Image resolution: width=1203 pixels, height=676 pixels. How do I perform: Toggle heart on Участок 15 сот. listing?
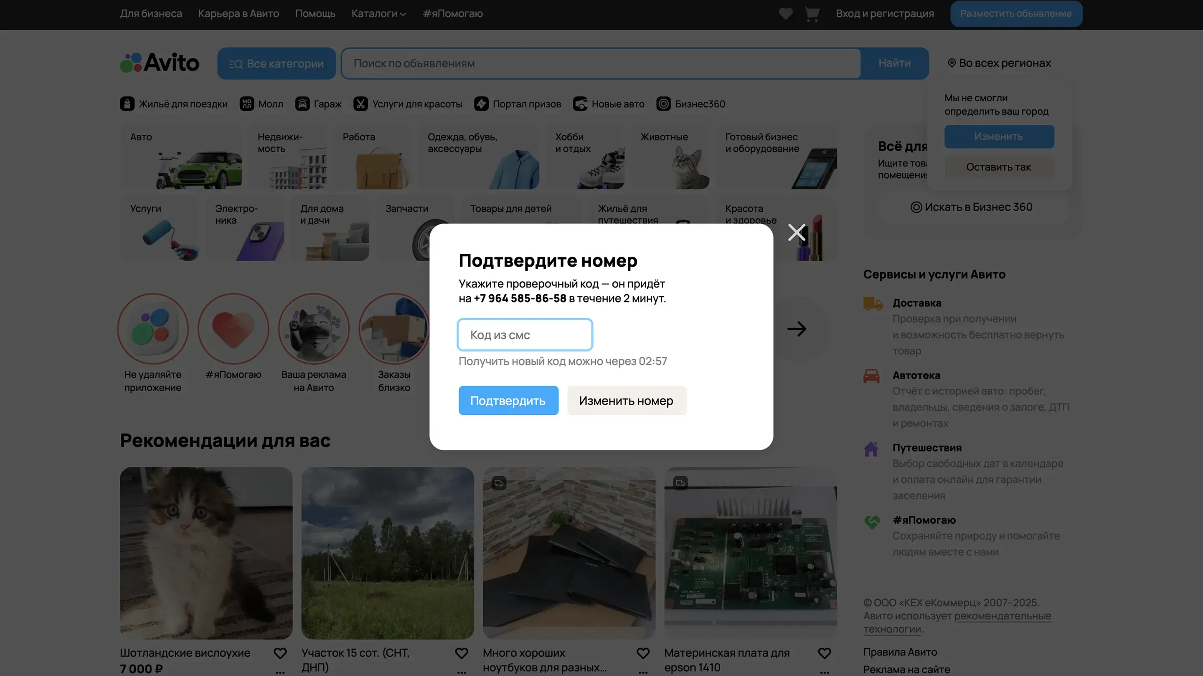pyautogui.click(x=462, y=653)
